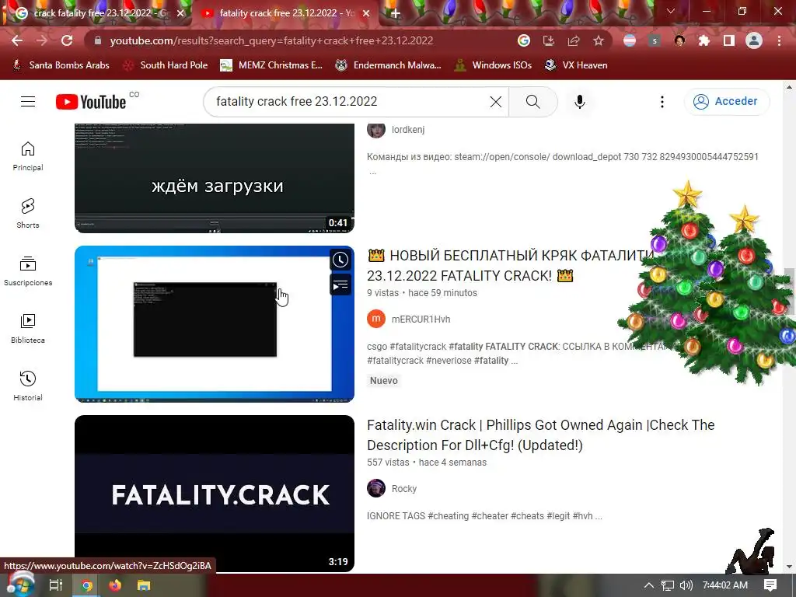
Task: Close the YouTube results tab
Action: click(x=366, y=14)
